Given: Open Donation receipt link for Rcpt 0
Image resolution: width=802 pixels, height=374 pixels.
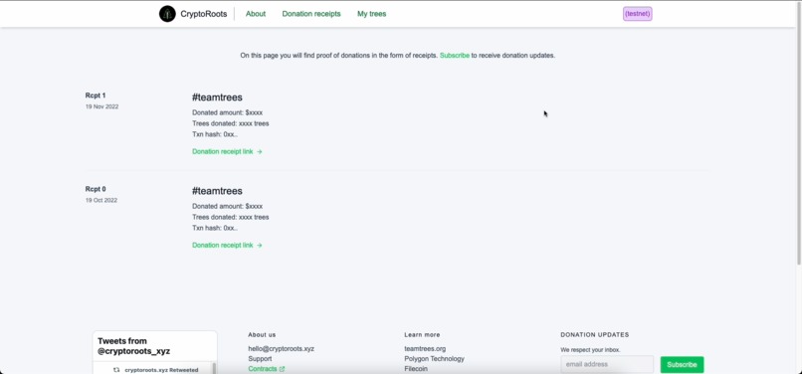Looking at the screenshot, I should [x=227, y=245].
